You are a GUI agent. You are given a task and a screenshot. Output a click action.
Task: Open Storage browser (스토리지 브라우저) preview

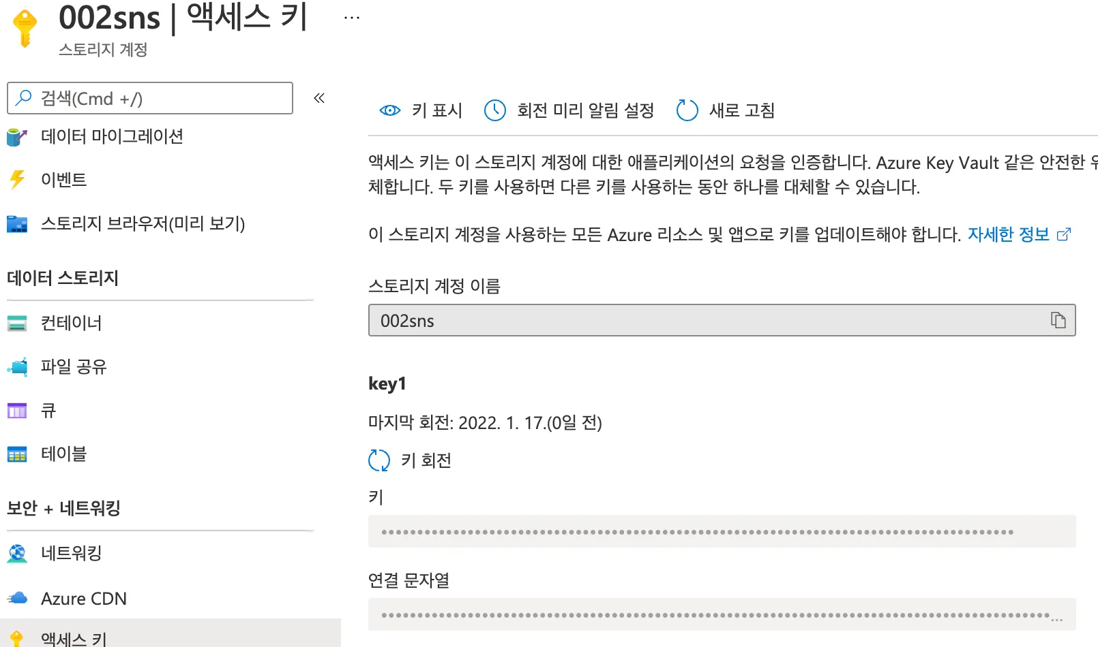143,223
